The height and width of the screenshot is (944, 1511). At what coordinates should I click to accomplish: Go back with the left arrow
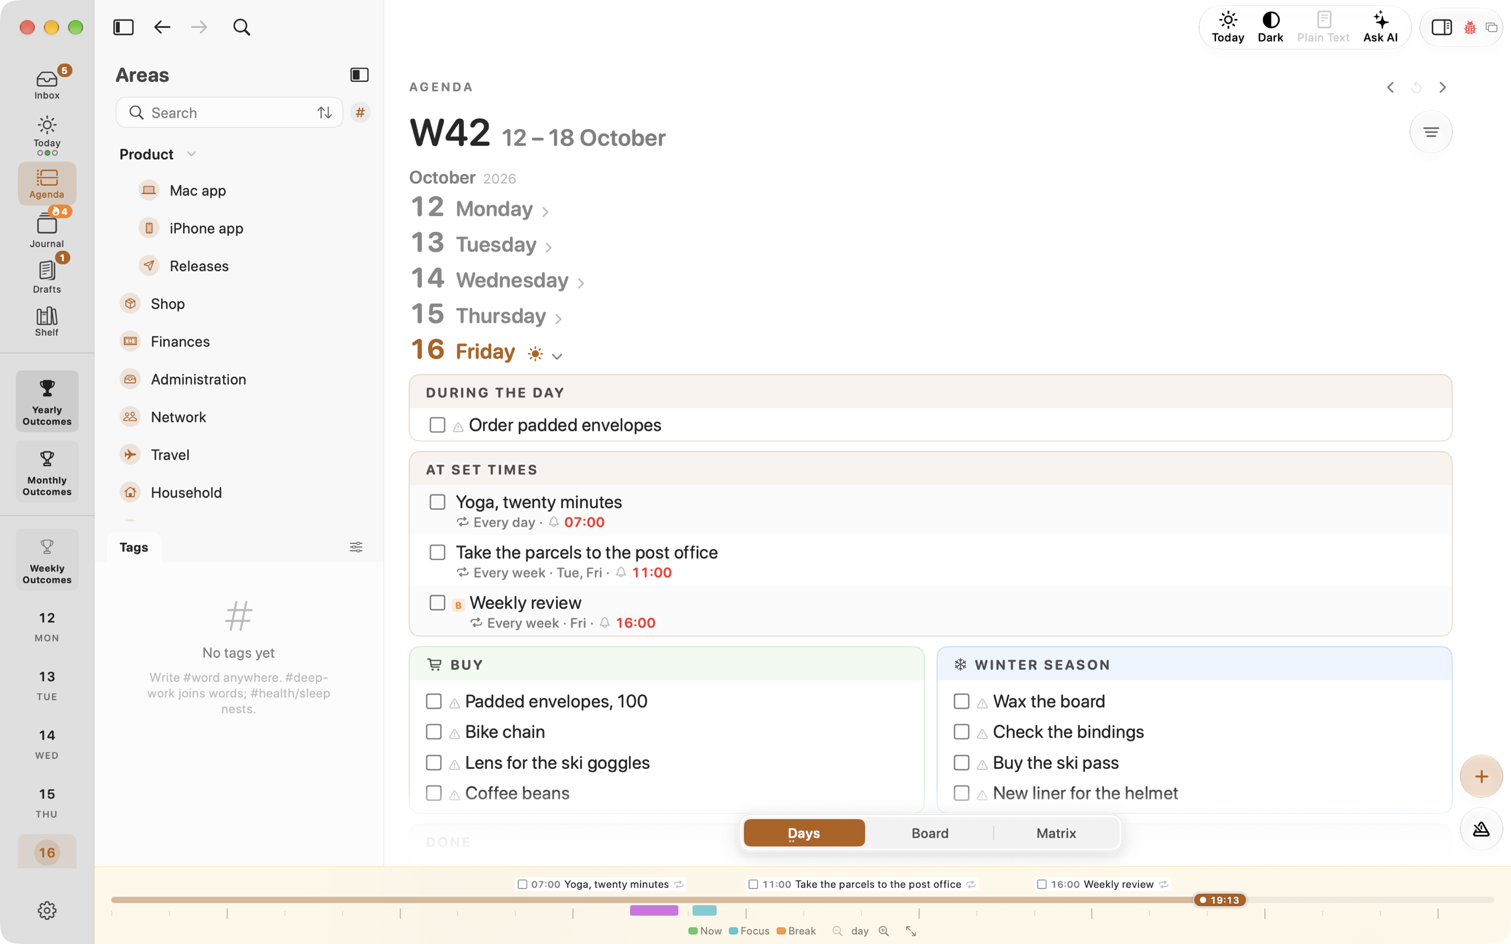click(162, 27)
